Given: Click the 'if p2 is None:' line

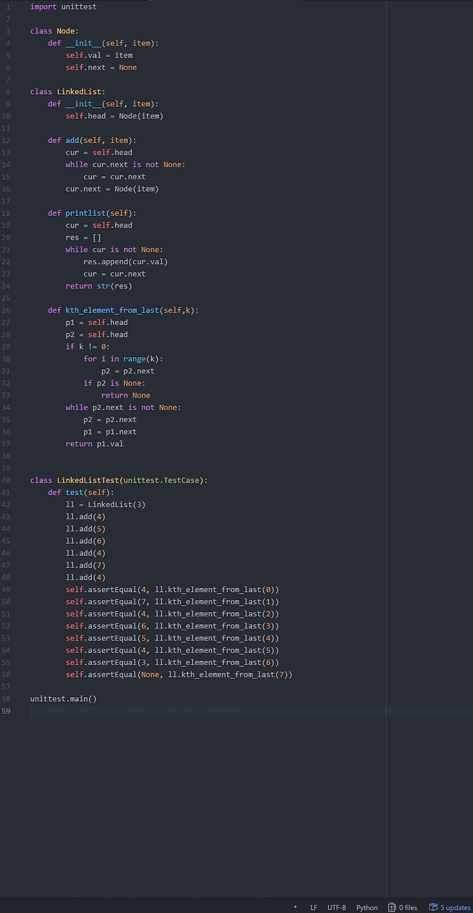Looking at the screenshot, I should (114, 383).
